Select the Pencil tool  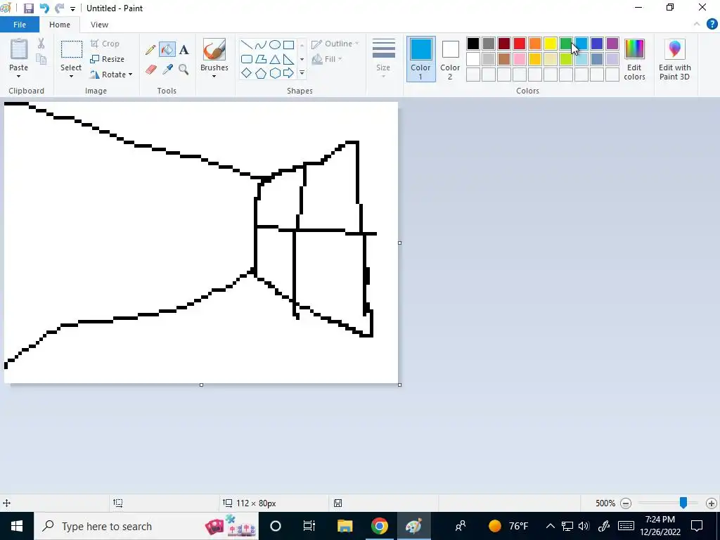point(150,50)
